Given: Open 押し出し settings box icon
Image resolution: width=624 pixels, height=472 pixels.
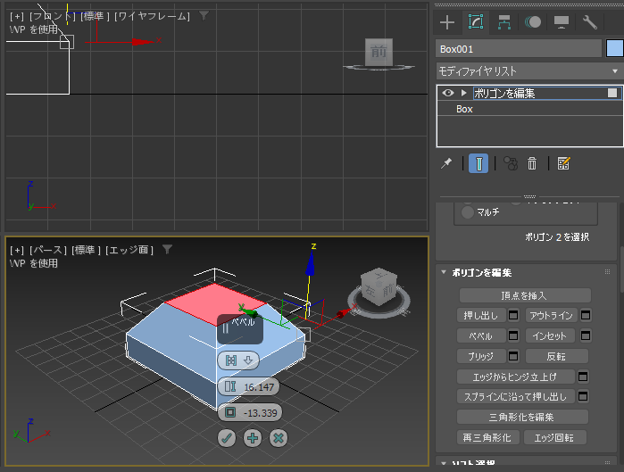Looking at the screenshot, I should pyautogui.click(x=513, y=315).
